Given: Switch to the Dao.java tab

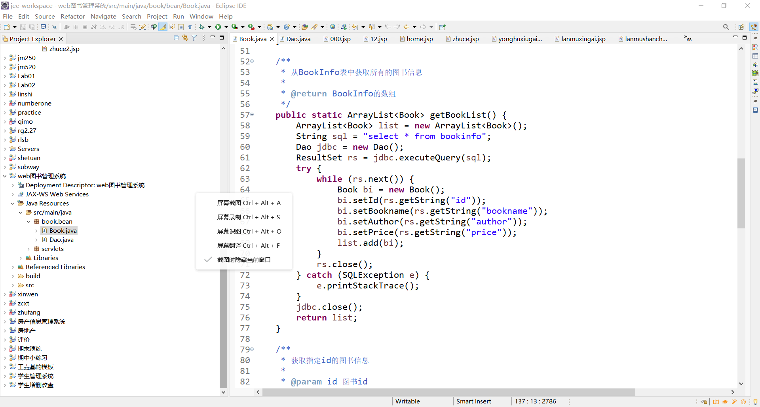Looking at the screenshot, I should [x=295, y=39].
